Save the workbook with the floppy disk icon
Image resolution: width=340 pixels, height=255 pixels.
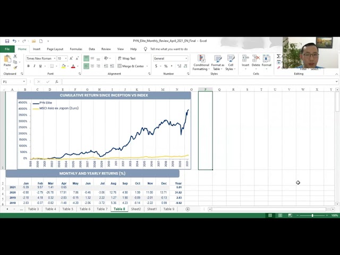(7, 41)
